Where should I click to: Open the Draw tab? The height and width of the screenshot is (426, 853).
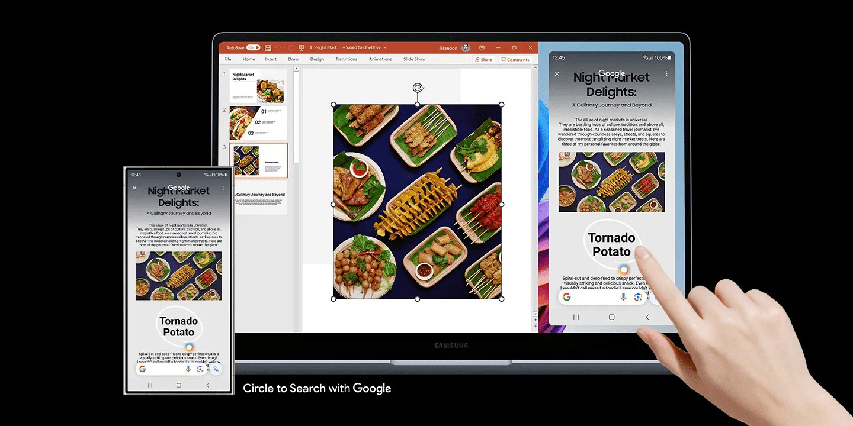[x=293, y=59]
